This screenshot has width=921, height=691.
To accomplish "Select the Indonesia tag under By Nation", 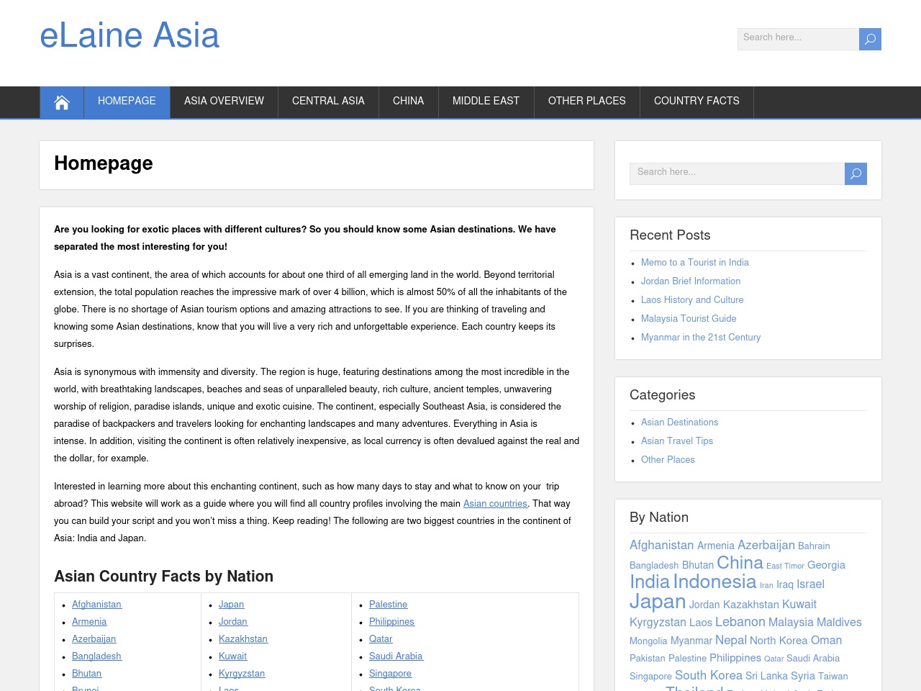I will pos(714,582).
